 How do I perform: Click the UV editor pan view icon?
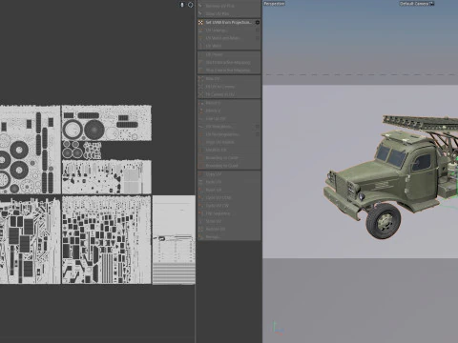pyautogui.click(x=182, y=5)
